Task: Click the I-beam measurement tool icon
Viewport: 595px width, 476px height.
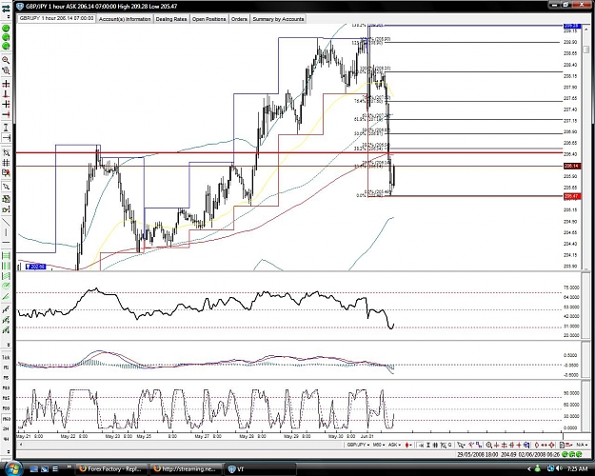Action: (6, 127)
